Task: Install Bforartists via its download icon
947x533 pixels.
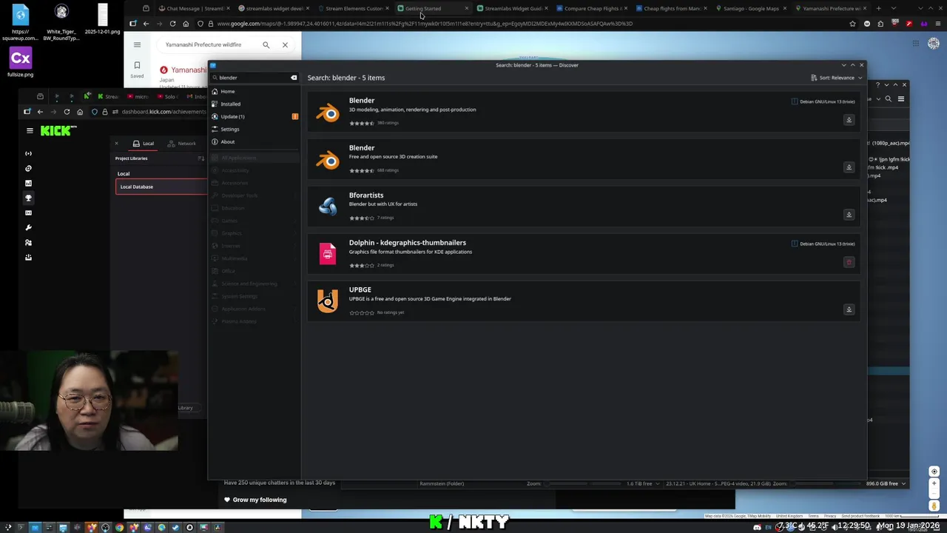Action: pos(849,215)
